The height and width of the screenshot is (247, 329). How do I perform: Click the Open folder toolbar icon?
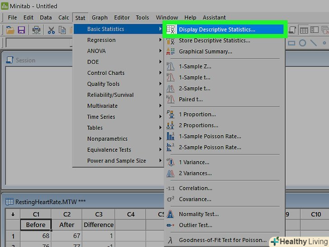pyautogui.click(x=10, y=30)
